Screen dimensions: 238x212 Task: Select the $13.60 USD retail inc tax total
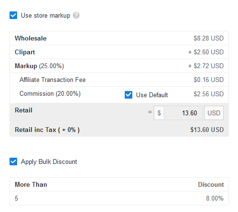pos(207,130)
